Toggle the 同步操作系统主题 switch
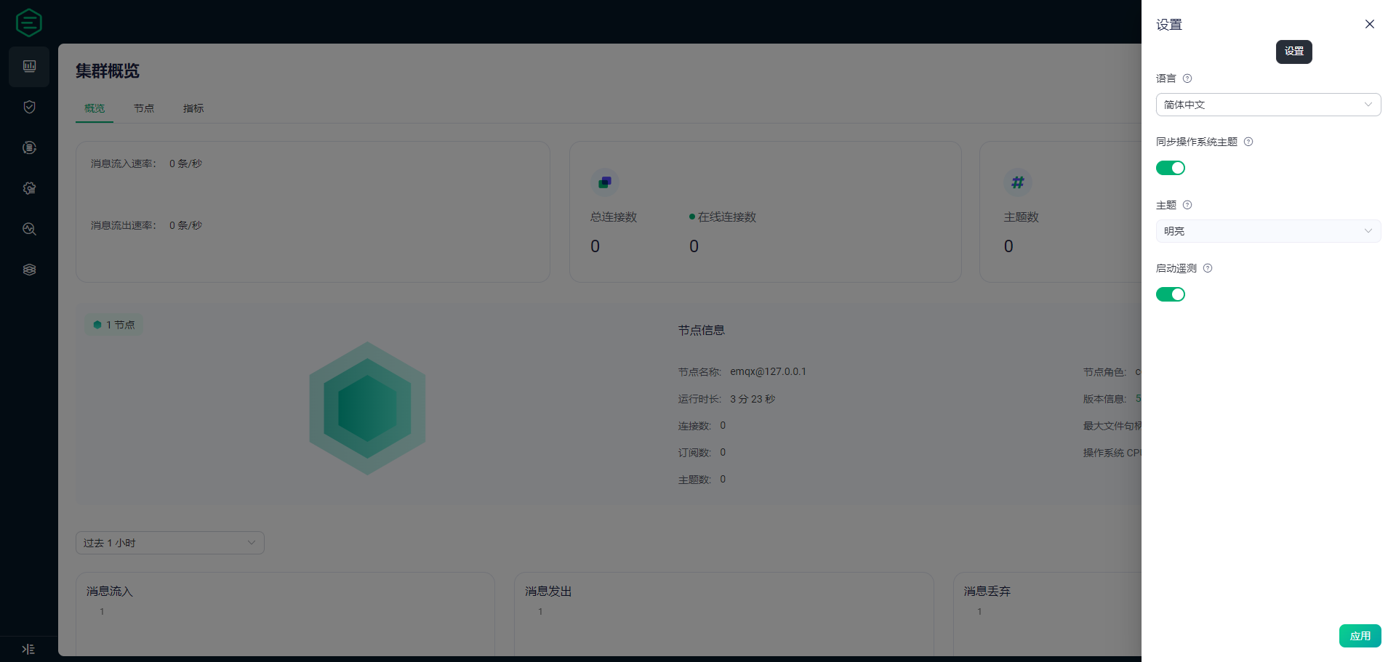 [1171, 168]
